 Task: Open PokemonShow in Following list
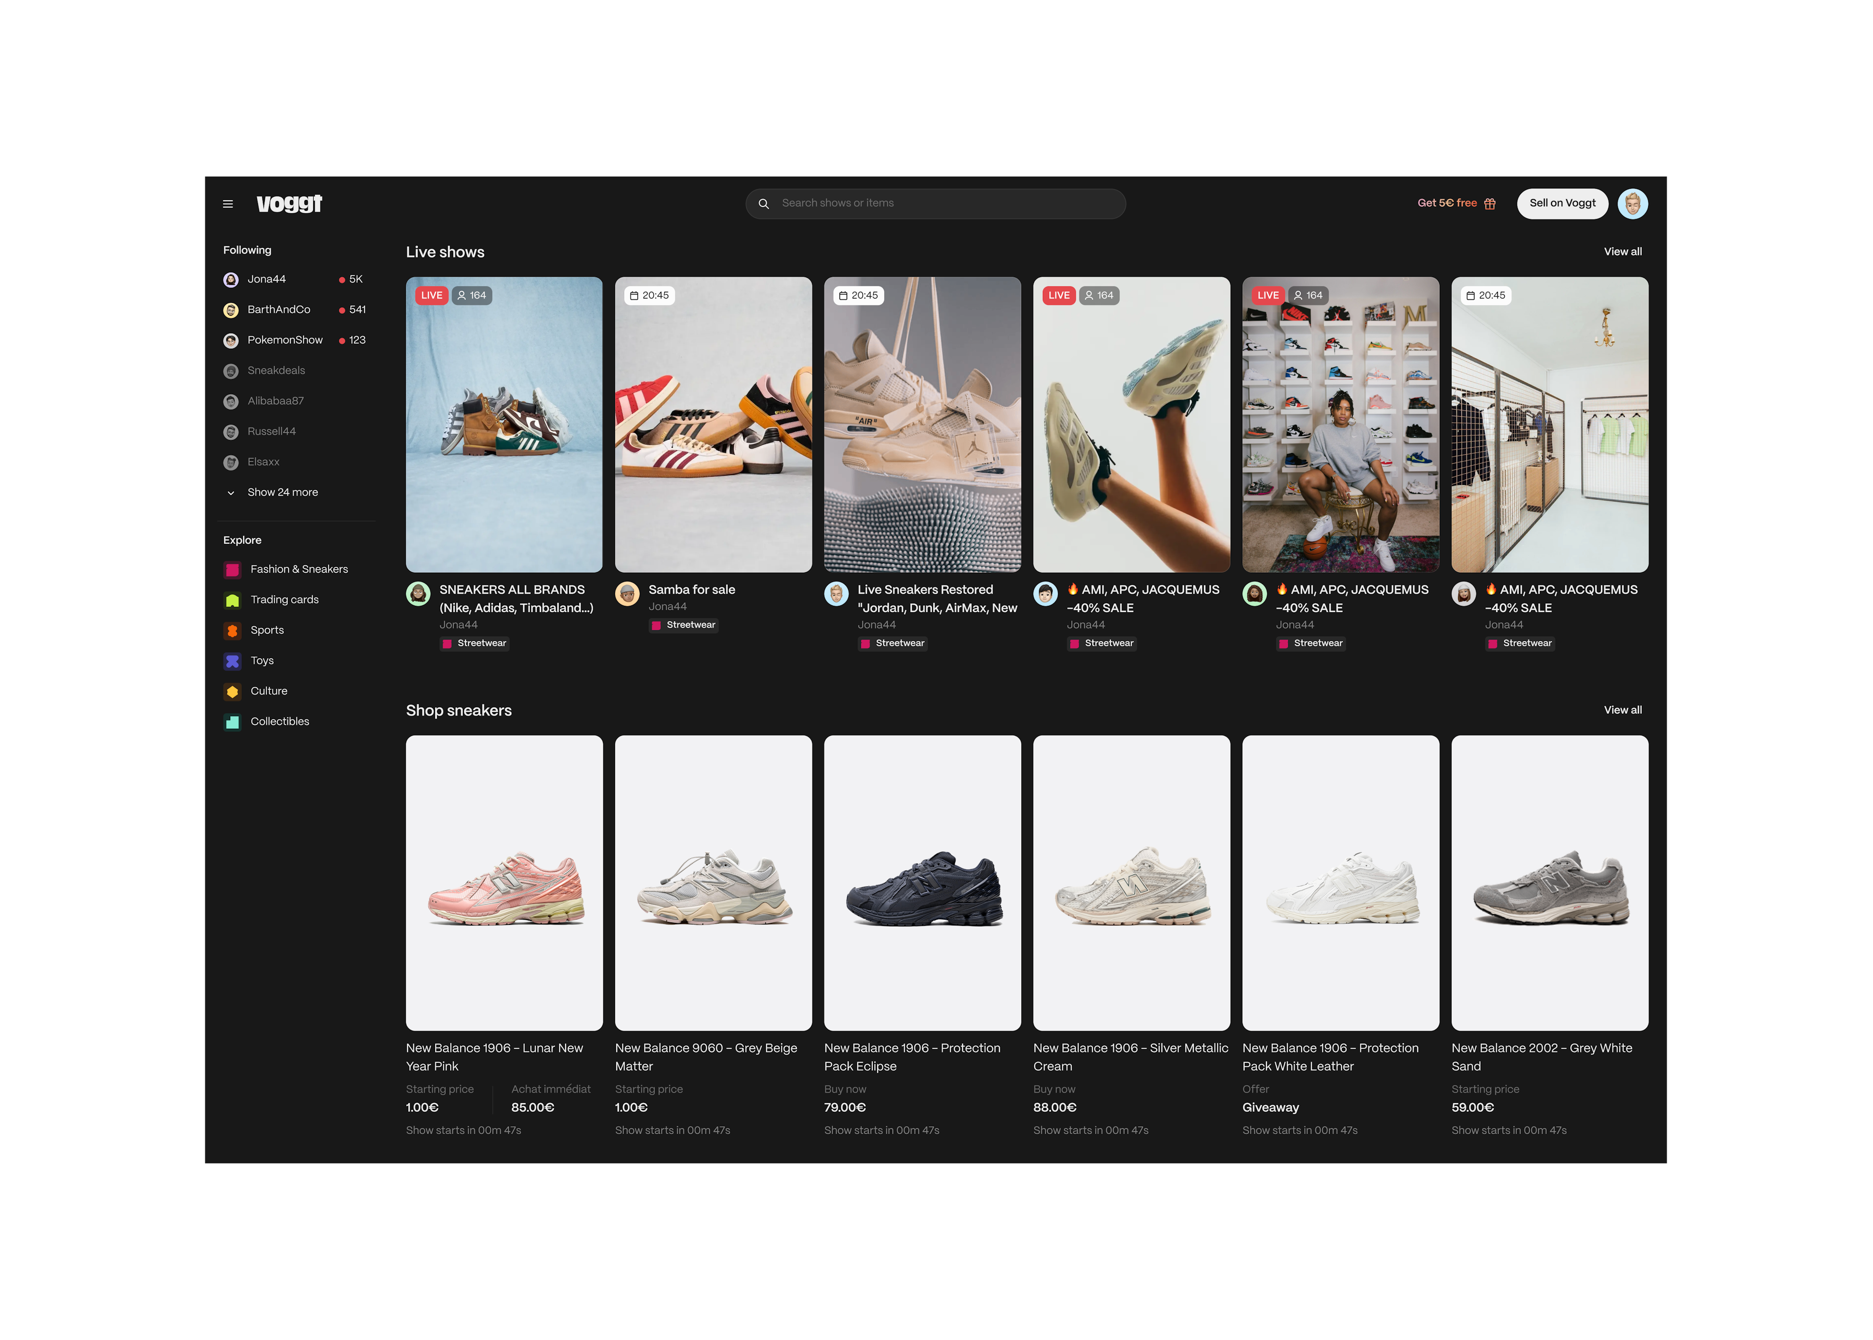pyautogui.click(x=284, y=341)
